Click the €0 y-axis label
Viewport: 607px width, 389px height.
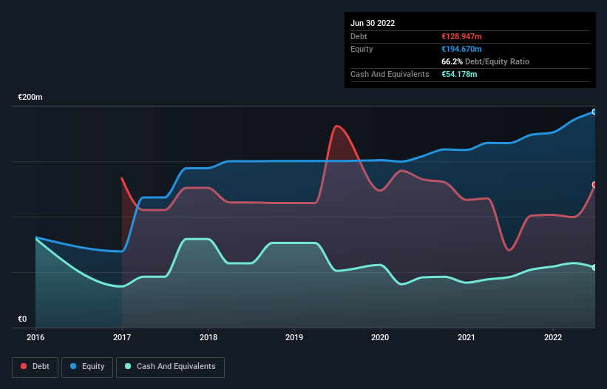22,319
